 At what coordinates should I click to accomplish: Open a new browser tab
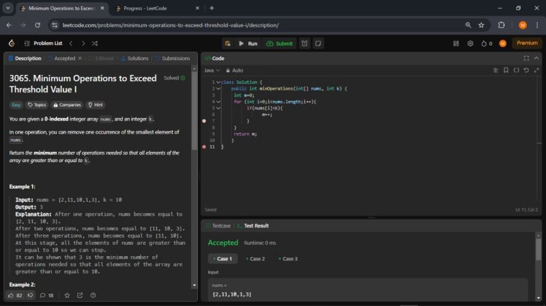pos(212,8)
